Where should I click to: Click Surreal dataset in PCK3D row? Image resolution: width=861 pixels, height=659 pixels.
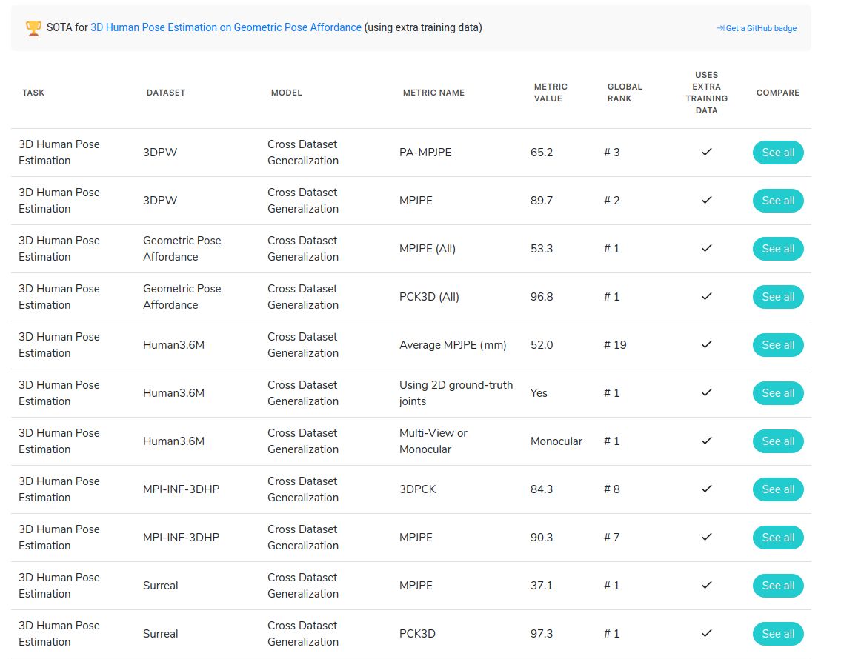click(x=160, y=634)
